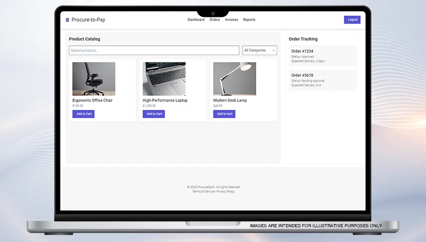
Task: Open the Dashboard nav item
Action: point(196,20)
